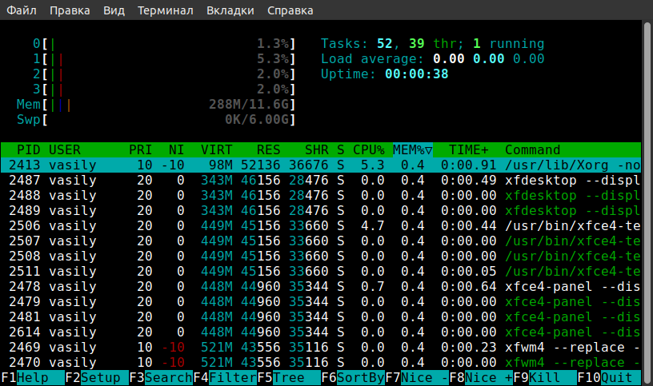Select process row PID 2487 xfdesktop
This screenshot has width=653, height=386.
321,180
